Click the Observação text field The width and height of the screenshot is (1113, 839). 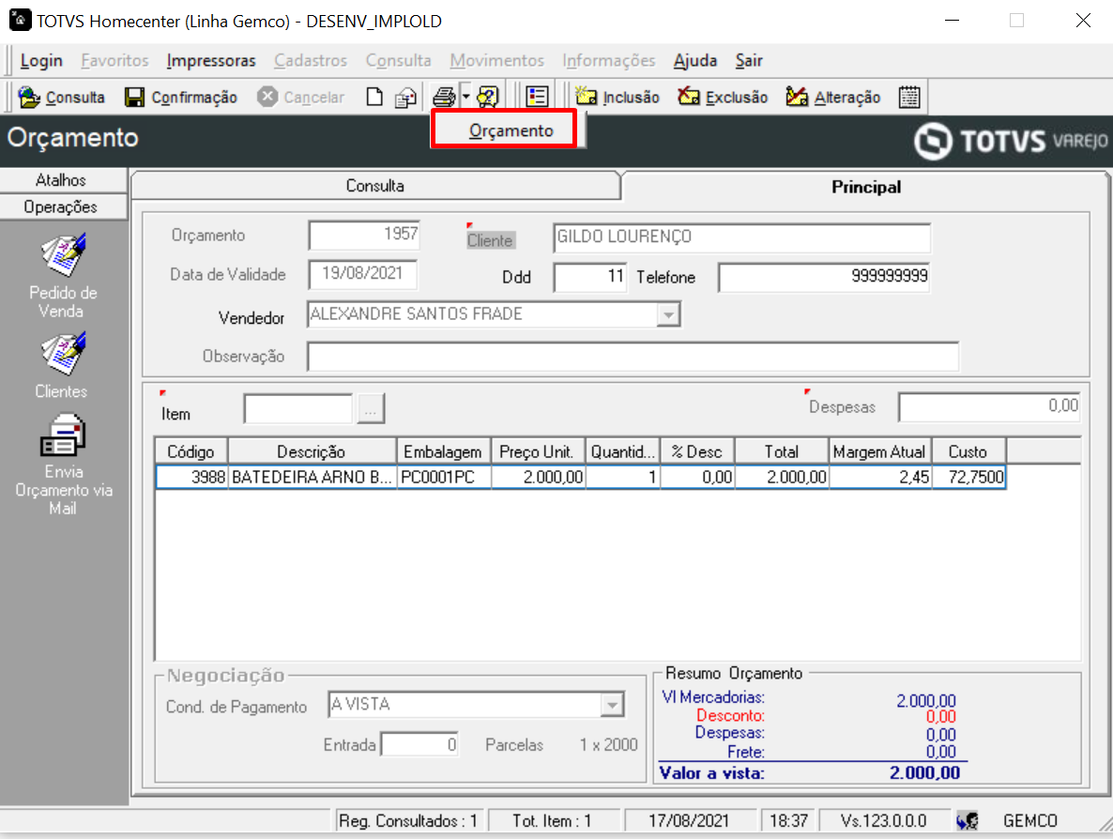click(633, 357)
